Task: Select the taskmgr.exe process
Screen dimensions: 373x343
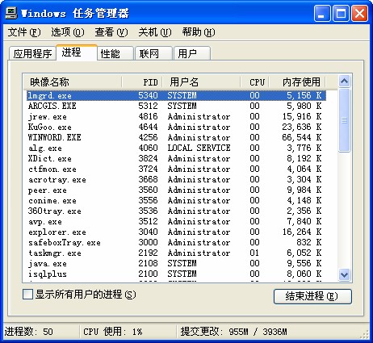Action: [x=176, y=253]
